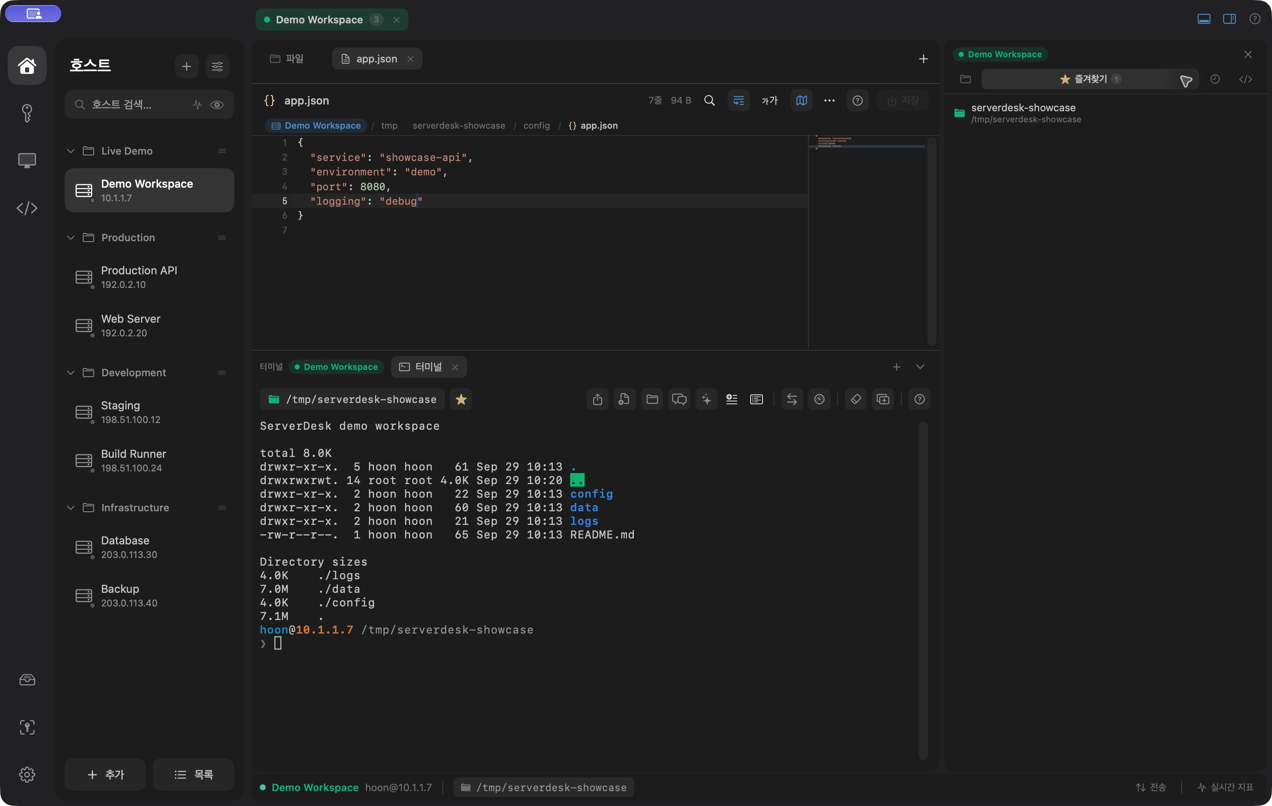Viewport: 1272px width, 806px height.
Task: Click the config breadcrumb link
Action: click(536, 126)
